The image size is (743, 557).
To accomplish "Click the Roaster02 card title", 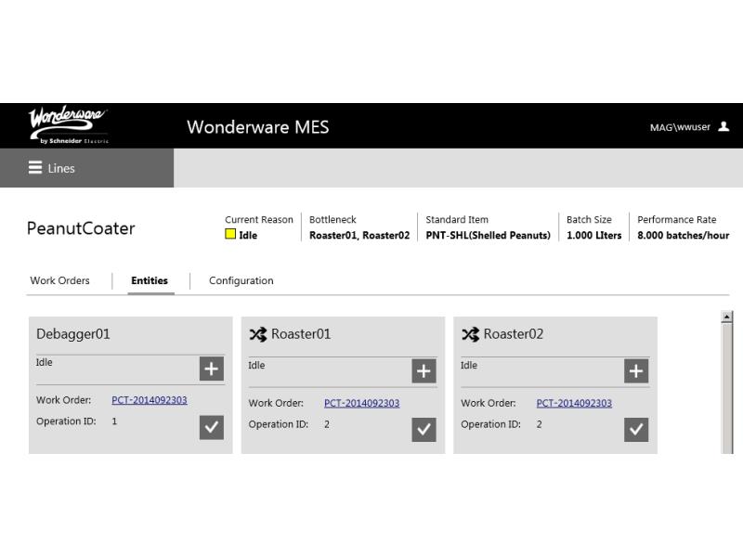I will coord(514,334).
